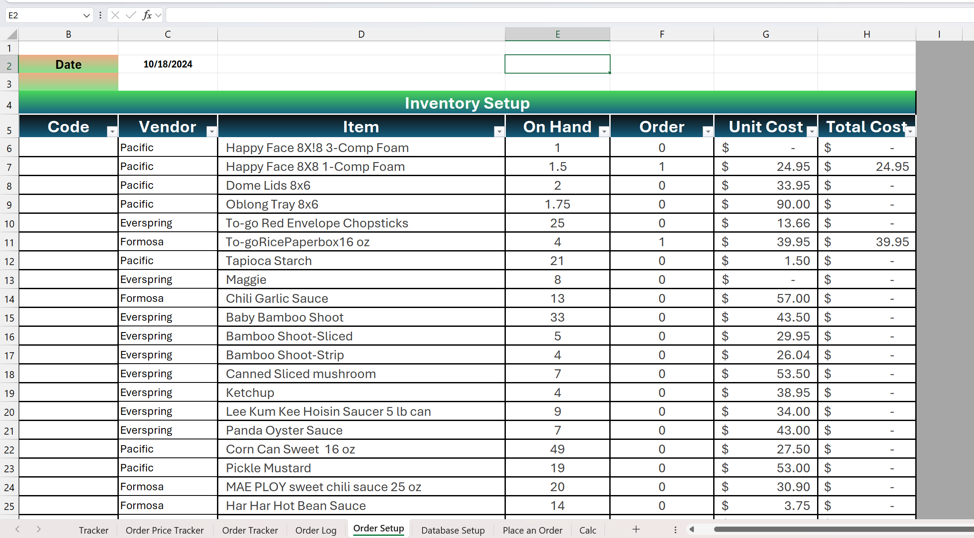Click the previous sheet navigation arrow
Image resolution: width=974 pixels, height=538 pixels.
18,529
